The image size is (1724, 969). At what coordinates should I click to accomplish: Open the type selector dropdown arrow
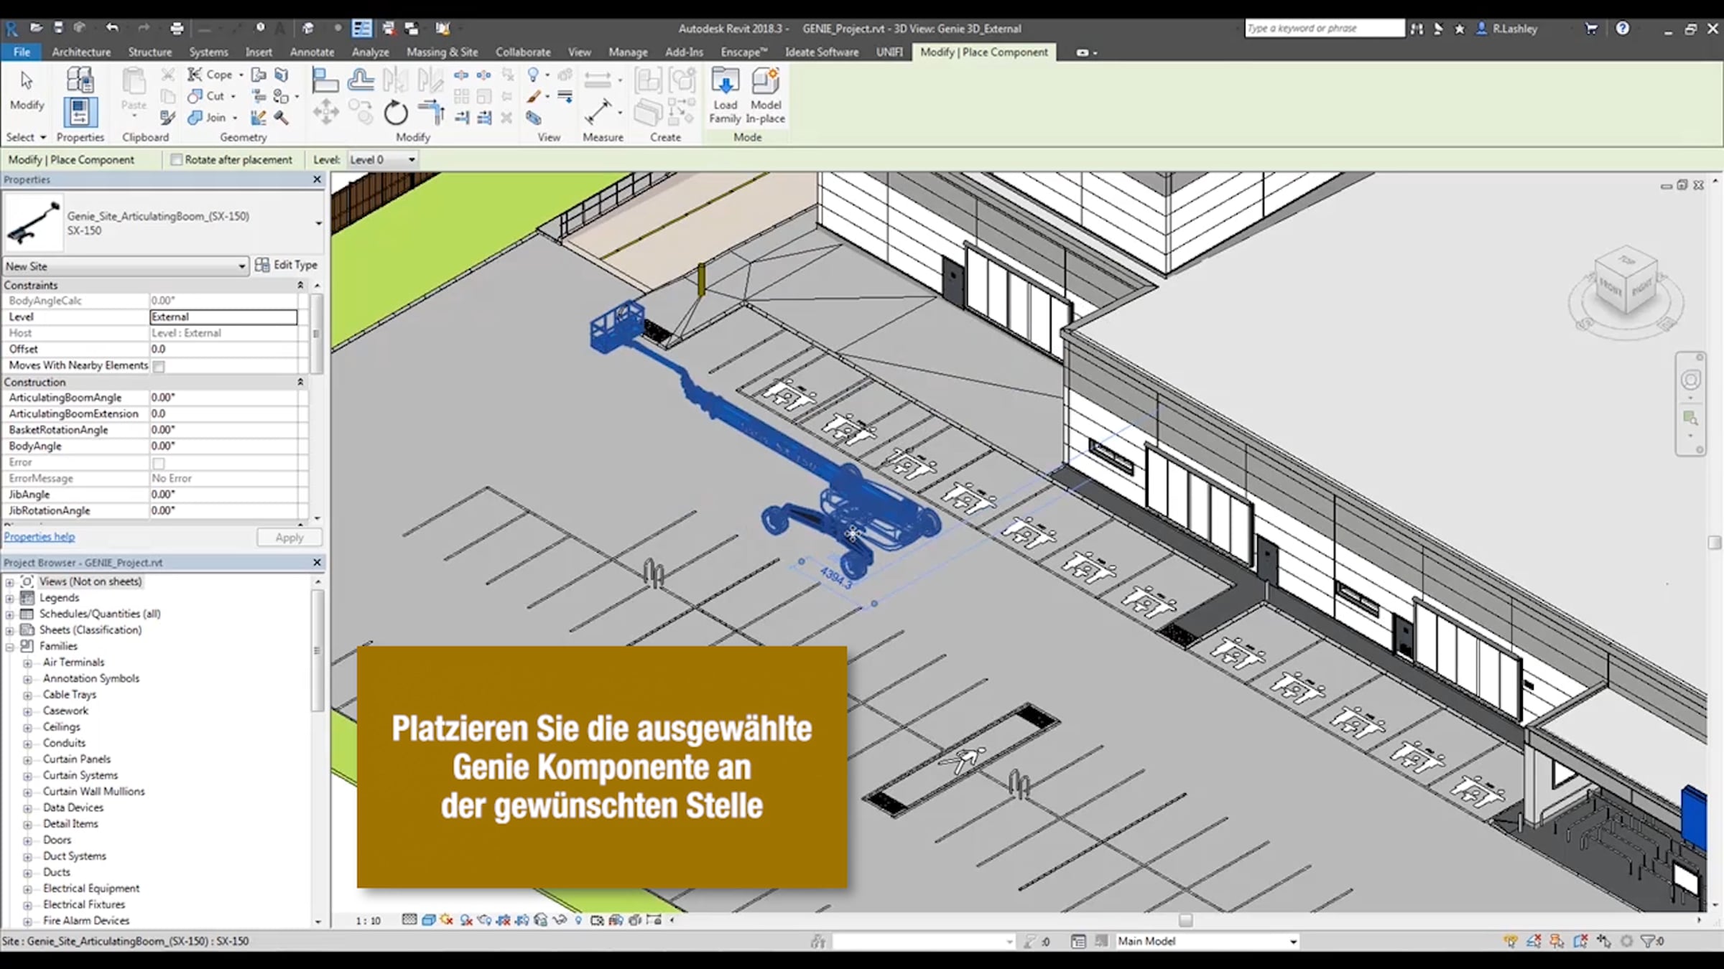[318, 224]
